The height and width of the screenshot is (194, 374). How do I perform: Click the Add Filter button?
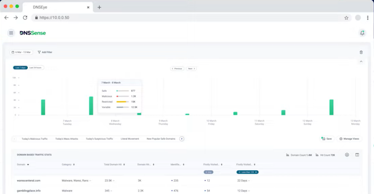coord(45,52)
